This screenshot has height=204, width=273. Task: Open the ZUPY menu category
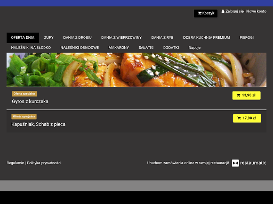49,38
